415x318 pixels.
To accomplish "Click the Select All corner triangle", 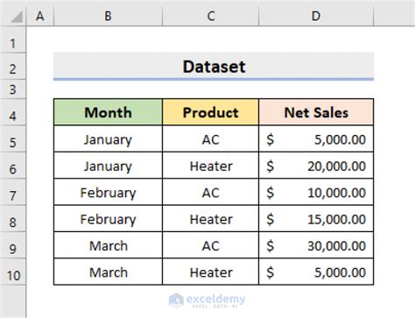I will [17, 17].
